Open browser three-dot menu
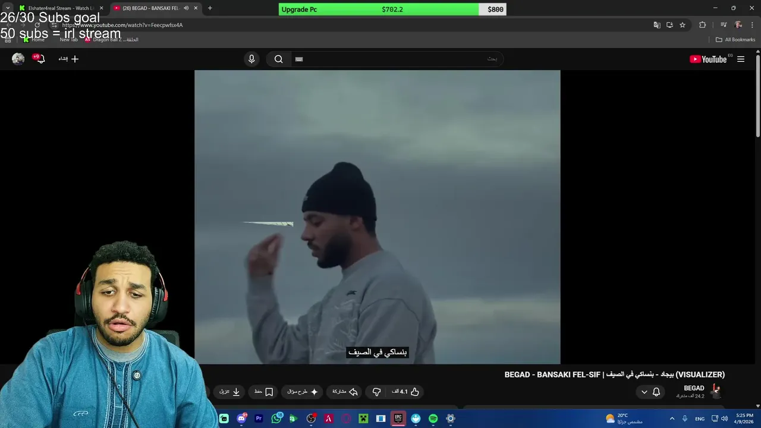 [752, 25]
